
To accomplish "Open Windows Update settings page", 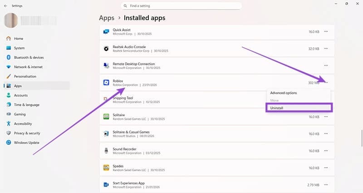I will pyautogui.click(x=26, y=143).
